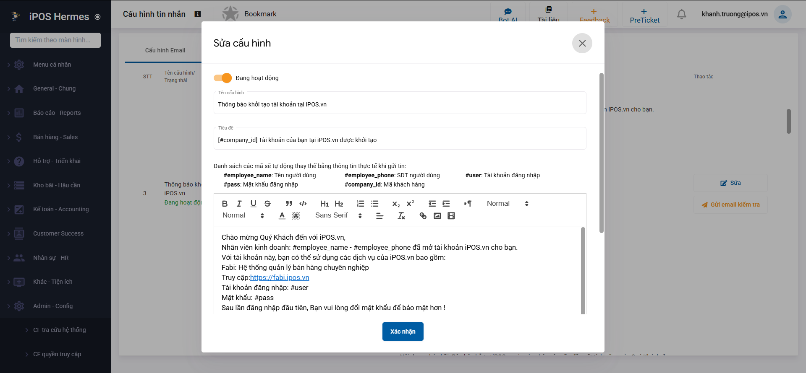The image size is (806, 373).
Task: Apply Heading 1 style with H1
Action: point(324,204)
